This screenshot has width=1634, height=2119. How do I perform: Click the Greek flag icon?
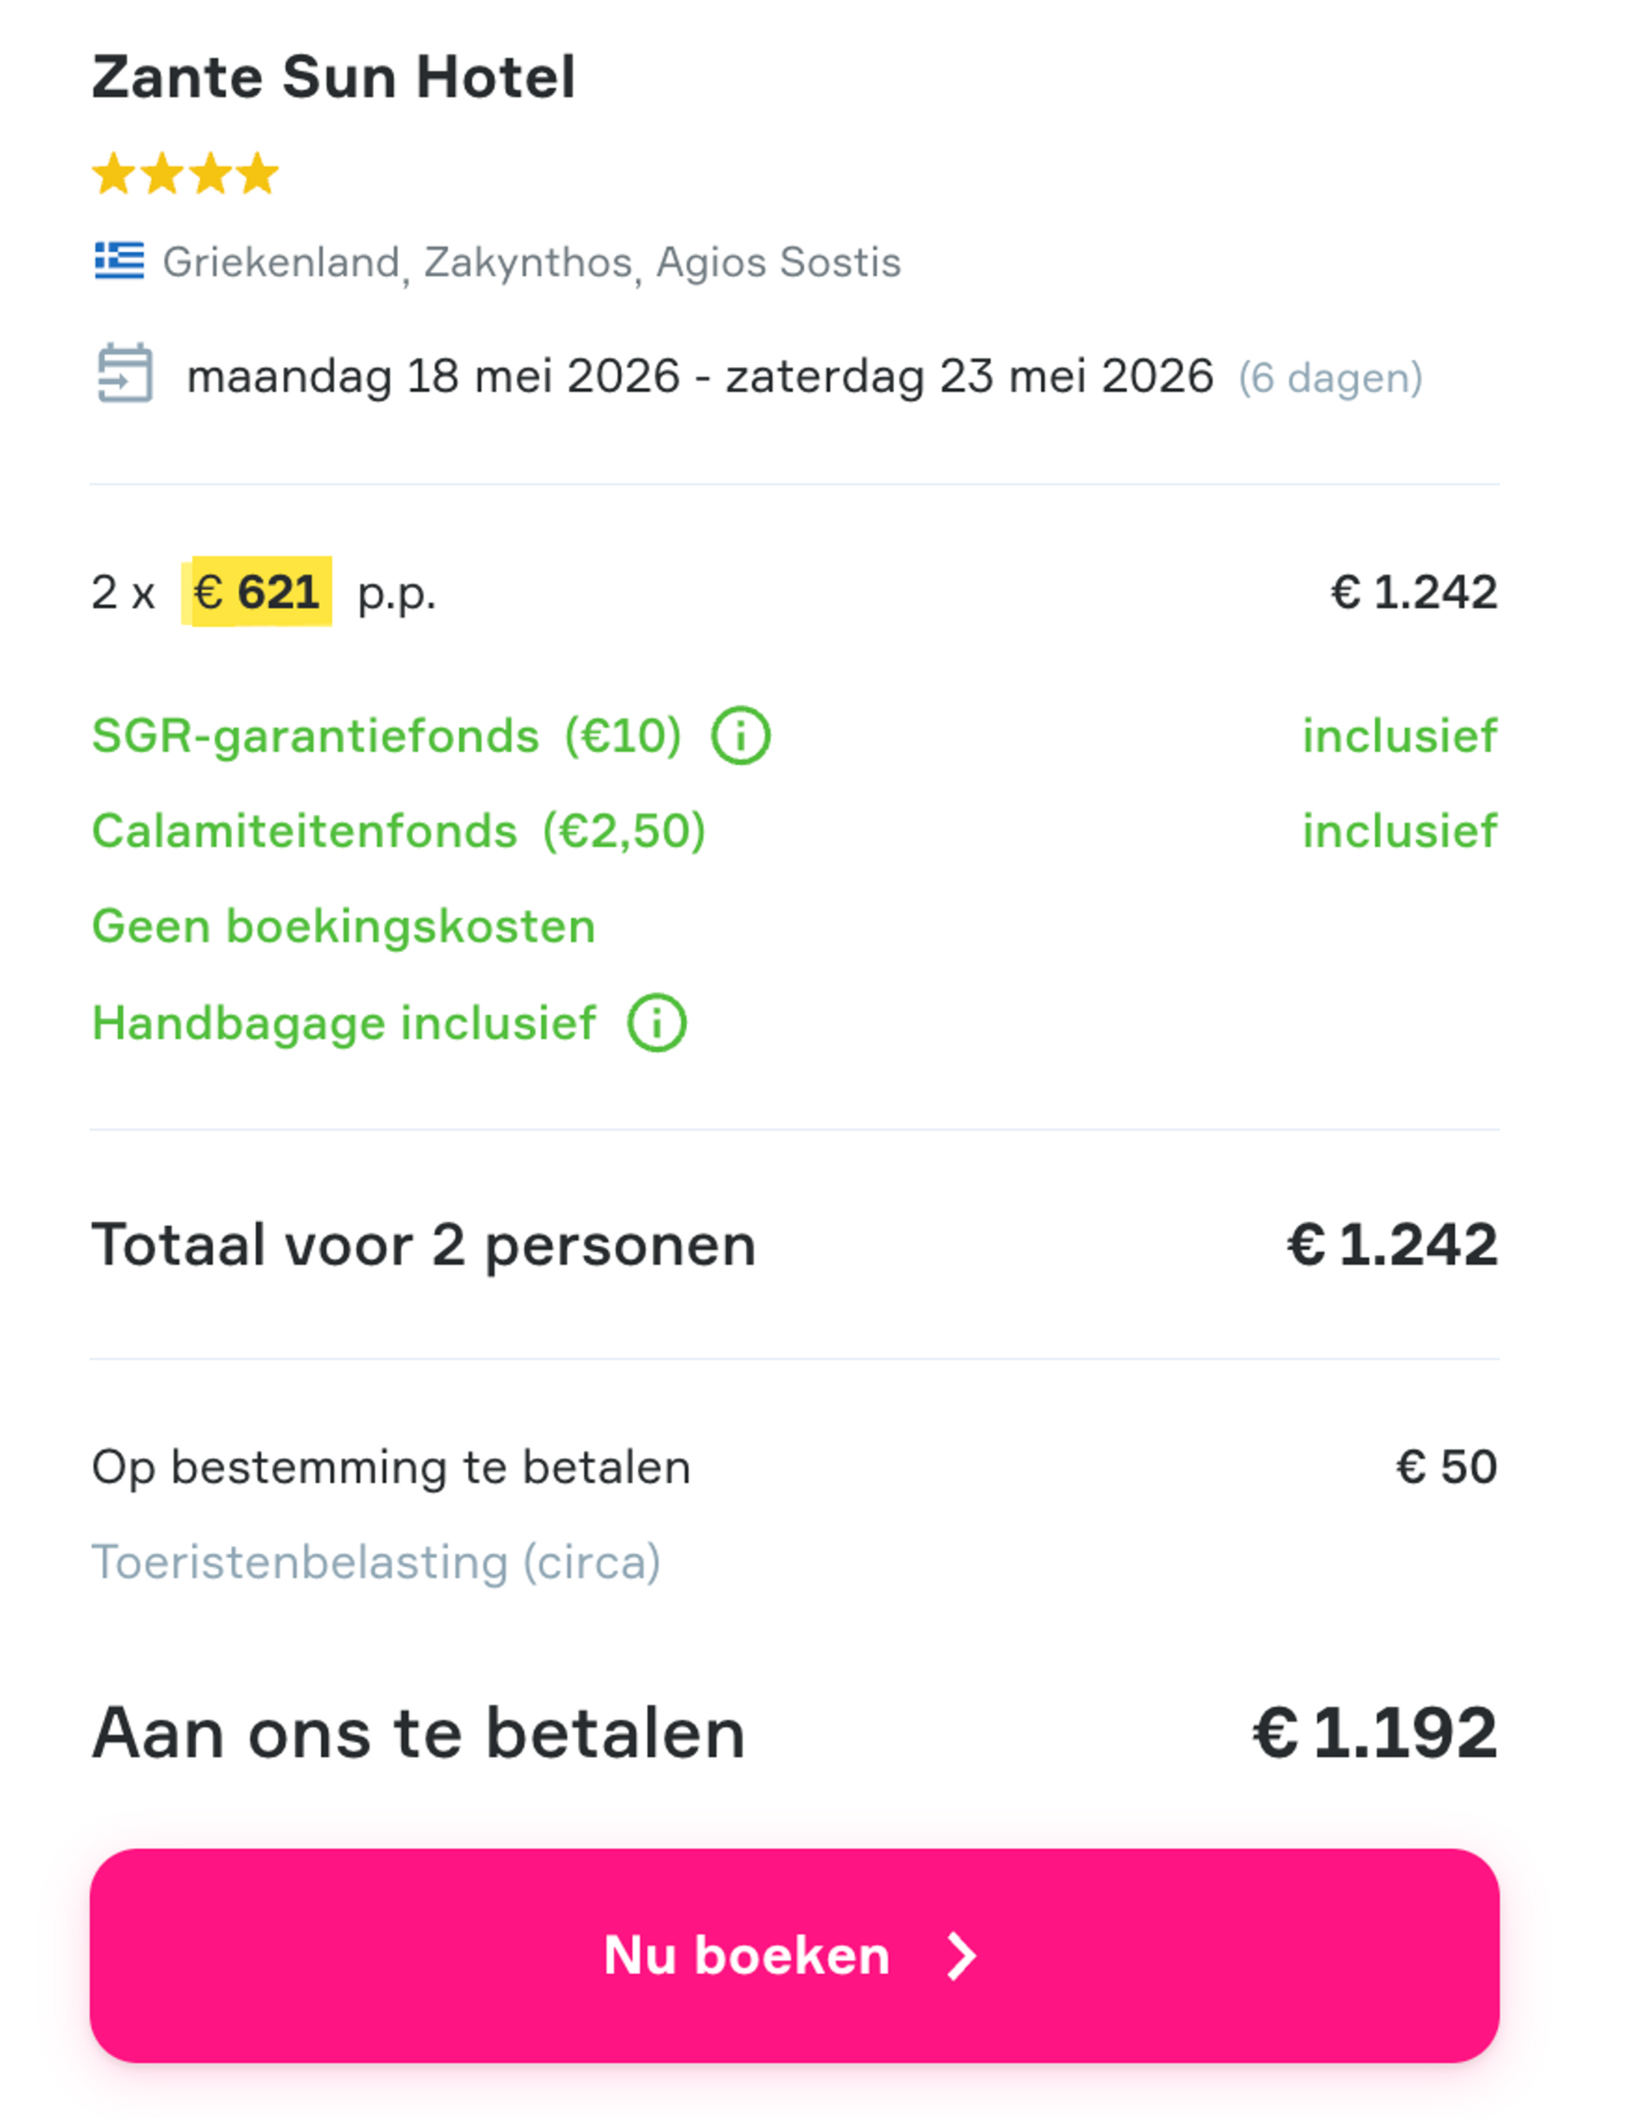(119, 260)
